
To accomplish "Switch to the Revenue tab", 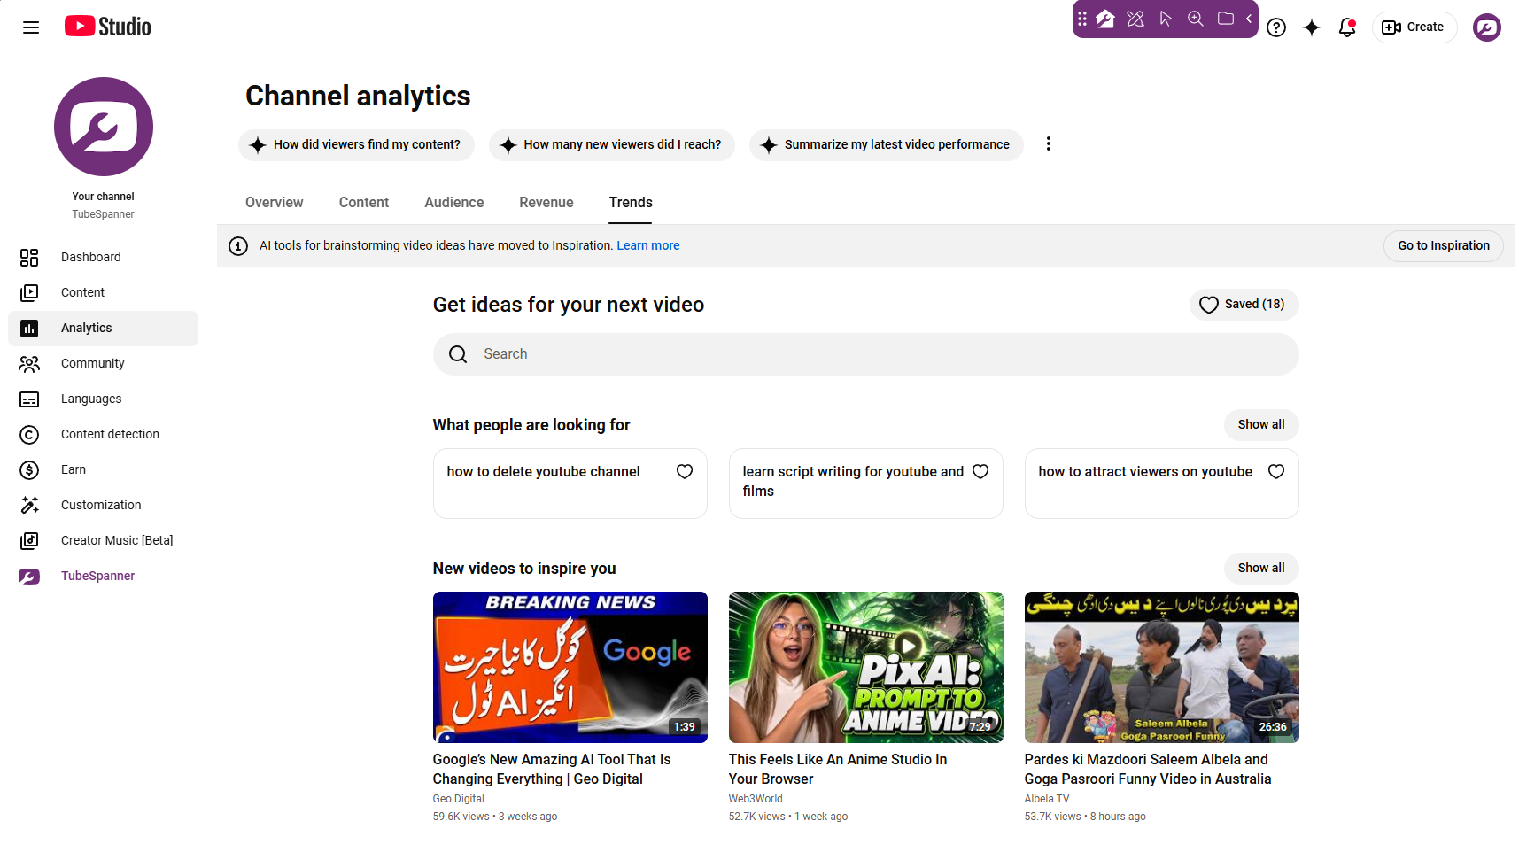I will [546, 203].
